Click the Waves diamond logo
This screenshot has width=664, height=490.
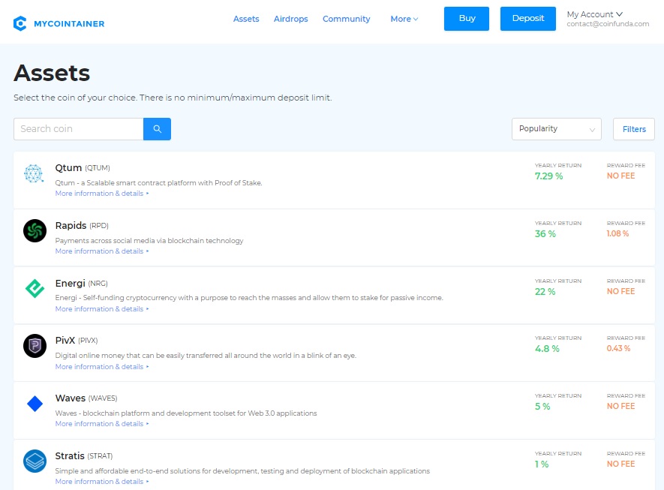coord(35,404)
